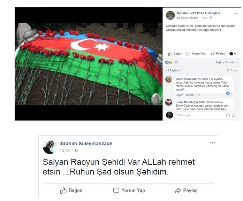Click privacy globe icon beside 13 dk.

coord(77,150)
